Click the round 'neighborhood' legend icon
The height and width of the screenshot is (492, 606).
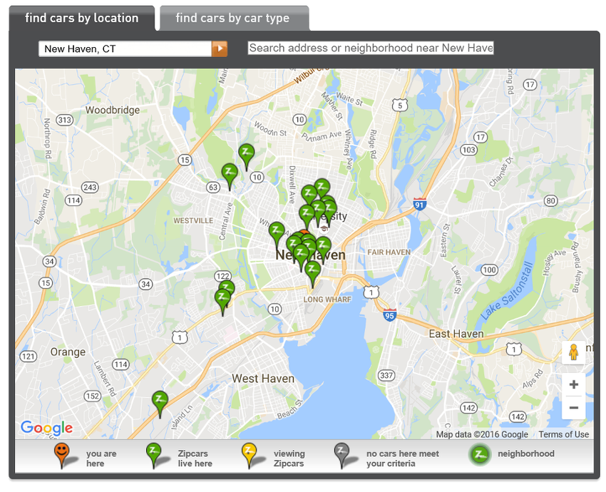click(x=480, y=454)
